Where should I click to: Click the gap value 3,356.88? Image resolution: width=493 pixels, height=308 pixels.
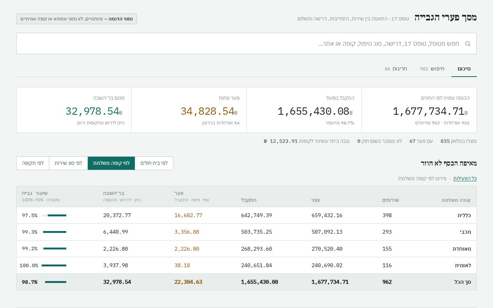click(187, 232)
